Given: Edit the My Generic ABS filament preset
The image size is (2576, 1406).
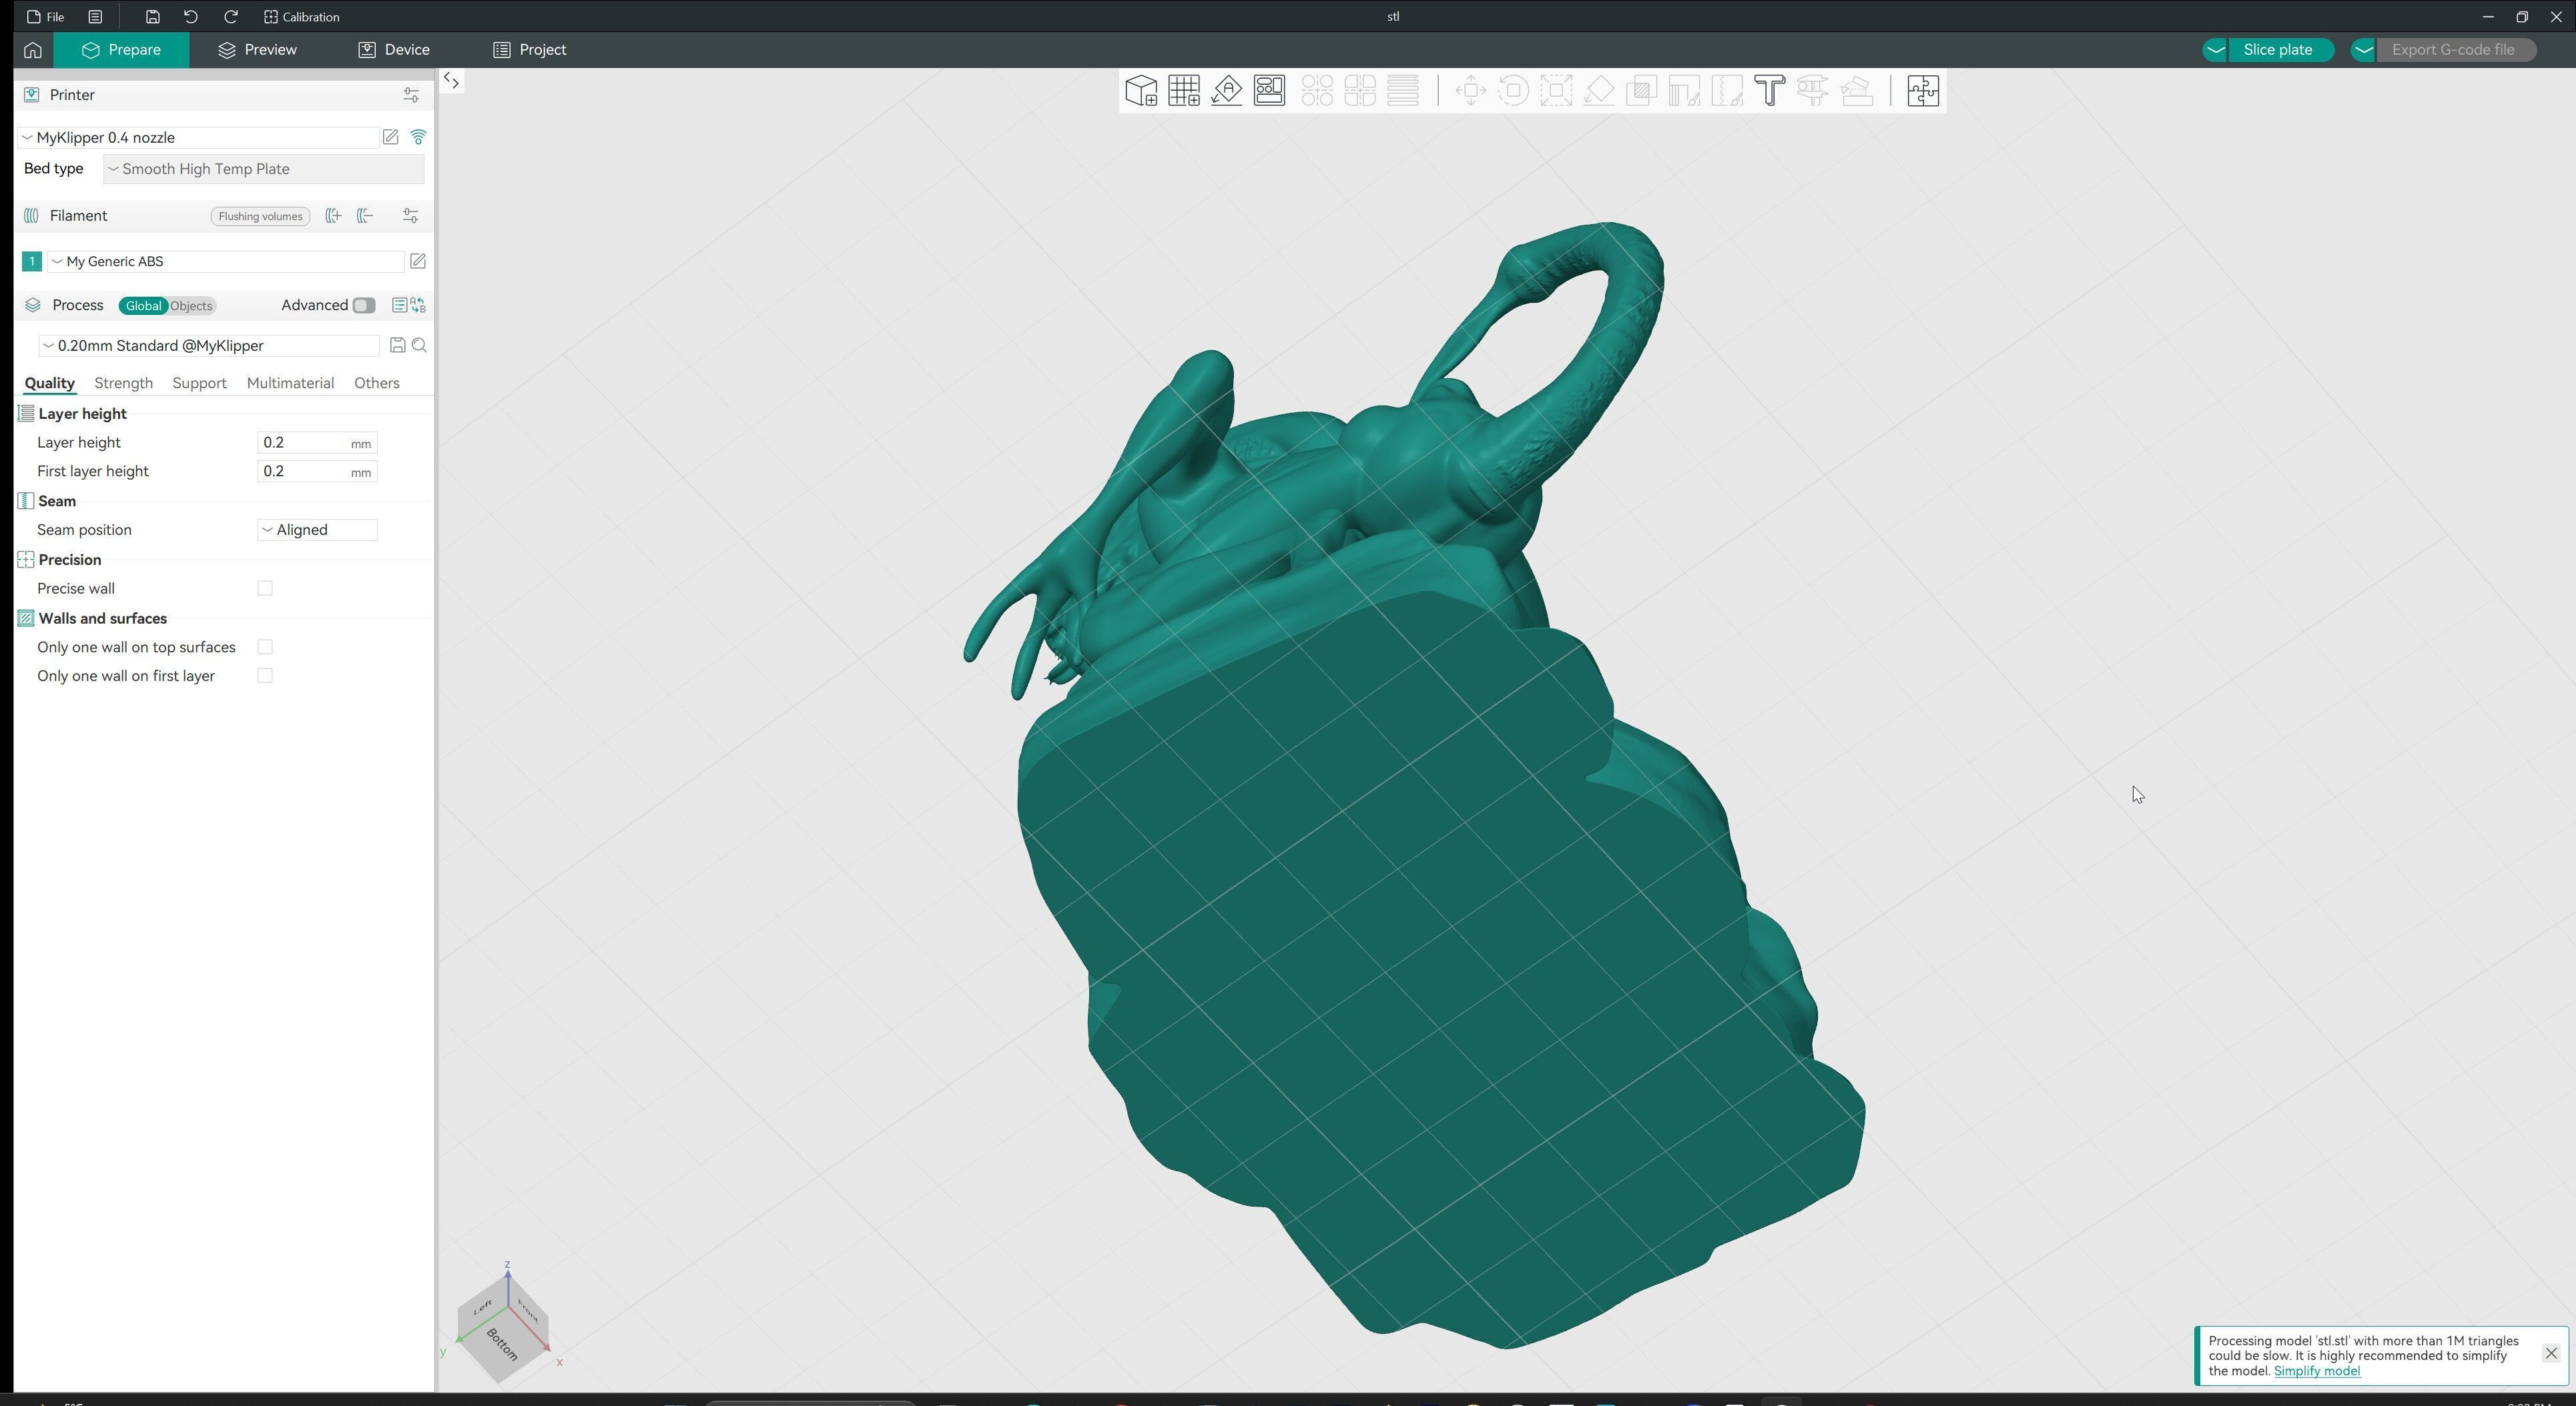Looking at the screenshot, I should [x=418, y=262].
